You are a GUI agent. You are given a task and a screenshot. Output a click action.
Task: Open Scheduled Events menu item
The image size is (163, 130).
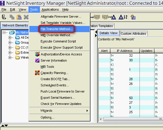pos(59,85)
